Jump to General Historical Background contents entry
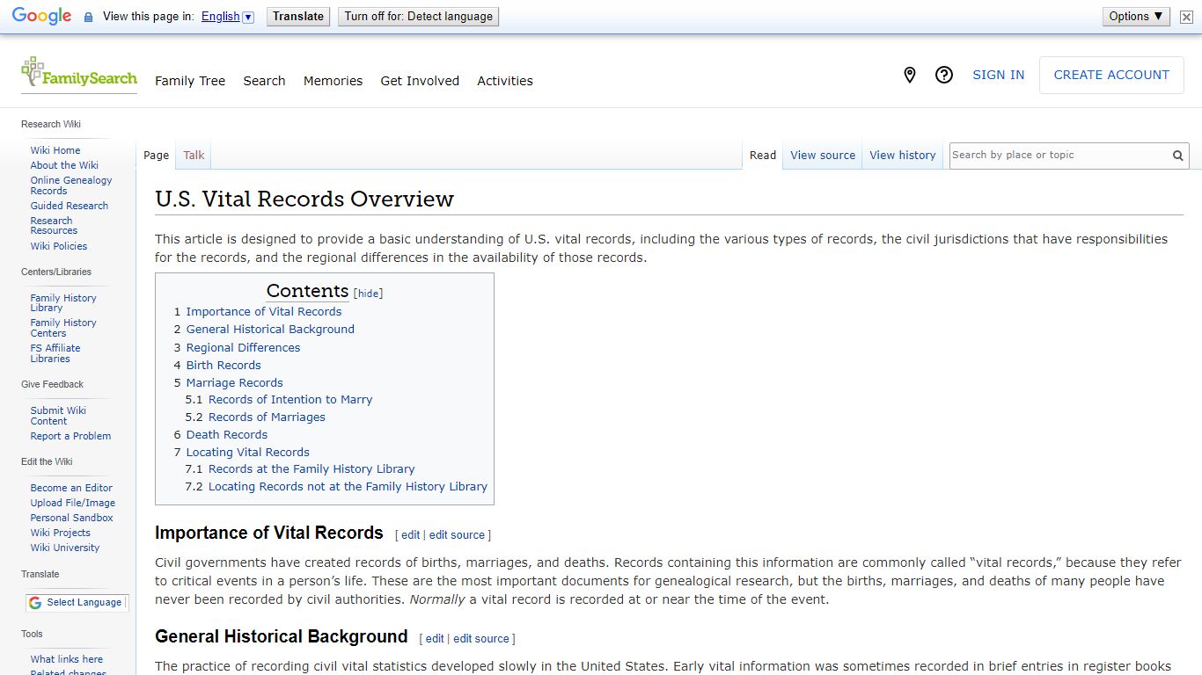The height and width of the screenshot is (675, 1202). coord(270,329)
